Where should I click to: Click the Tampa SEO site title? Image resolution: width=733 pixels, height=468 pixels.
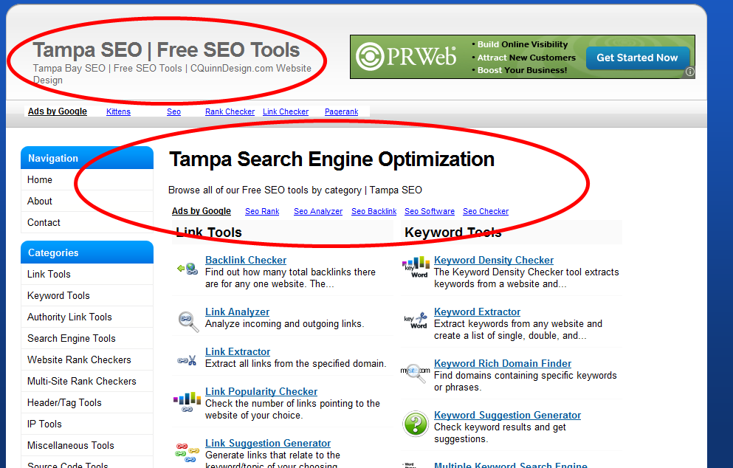coord(166,50)
